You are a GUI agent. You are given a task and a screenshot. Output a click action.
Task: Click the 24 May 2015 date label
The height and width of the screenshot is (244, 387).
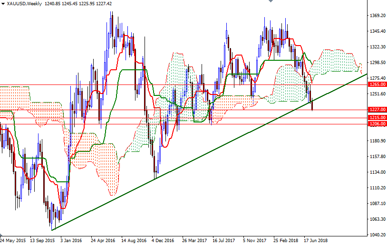[x=13, y=241]
